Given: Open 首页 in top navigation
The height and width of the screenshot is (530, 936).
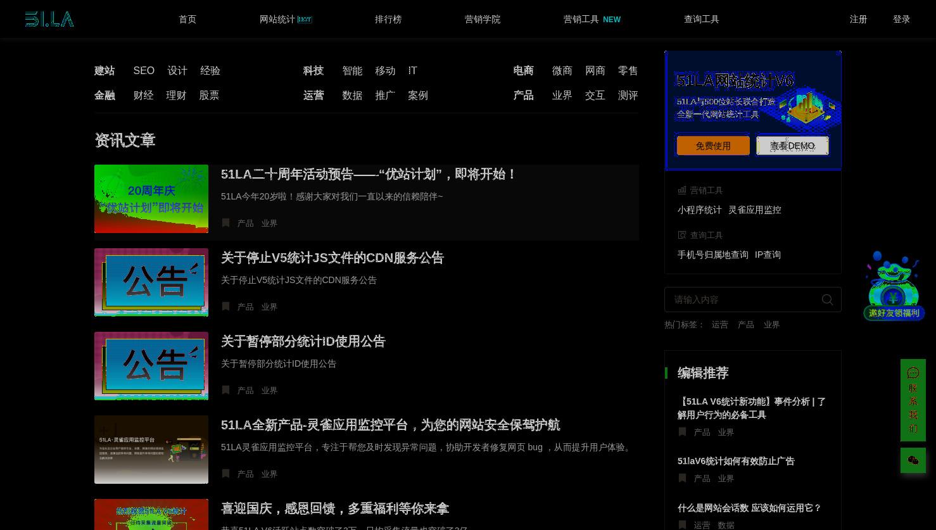Looking at the screenshot, I should 187,20.
